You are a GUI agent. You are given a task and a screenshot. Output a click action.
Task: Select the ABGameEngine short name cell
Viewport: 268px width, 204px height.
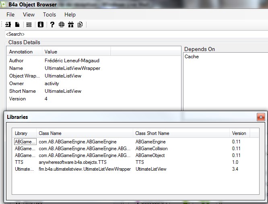tap(150, 142)
